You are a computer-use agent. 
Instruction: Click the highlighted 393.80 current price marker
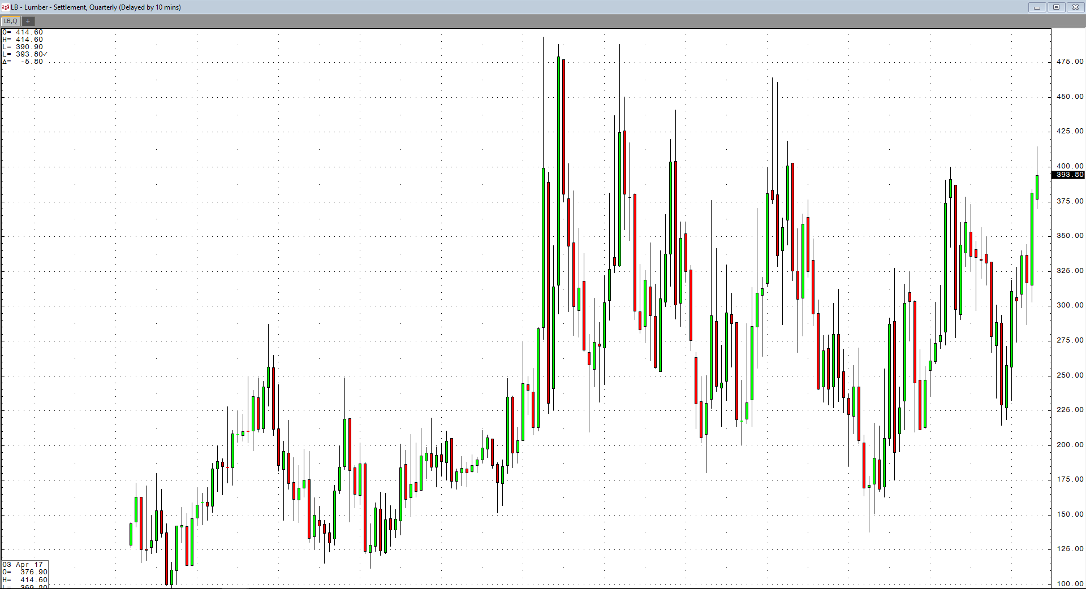pyautogui.click(x=1068, y=175)
